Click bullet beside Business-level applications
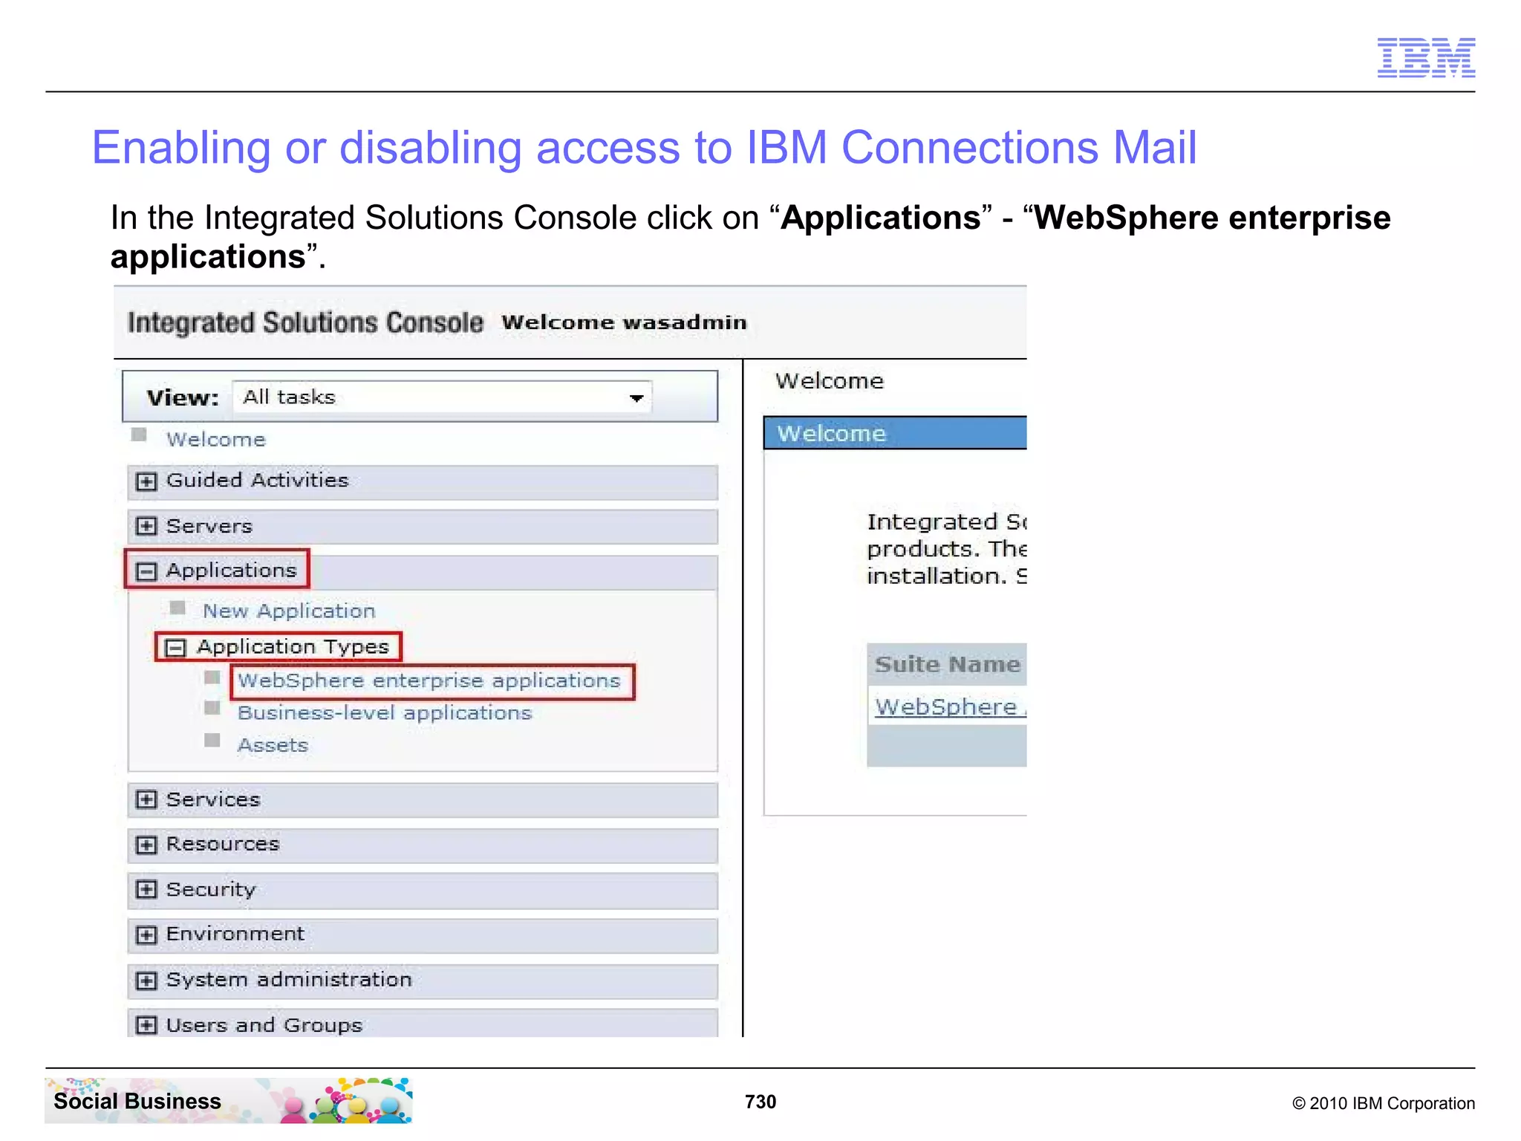Viewport: 1521px width, 1141px height. click(212, 707)
